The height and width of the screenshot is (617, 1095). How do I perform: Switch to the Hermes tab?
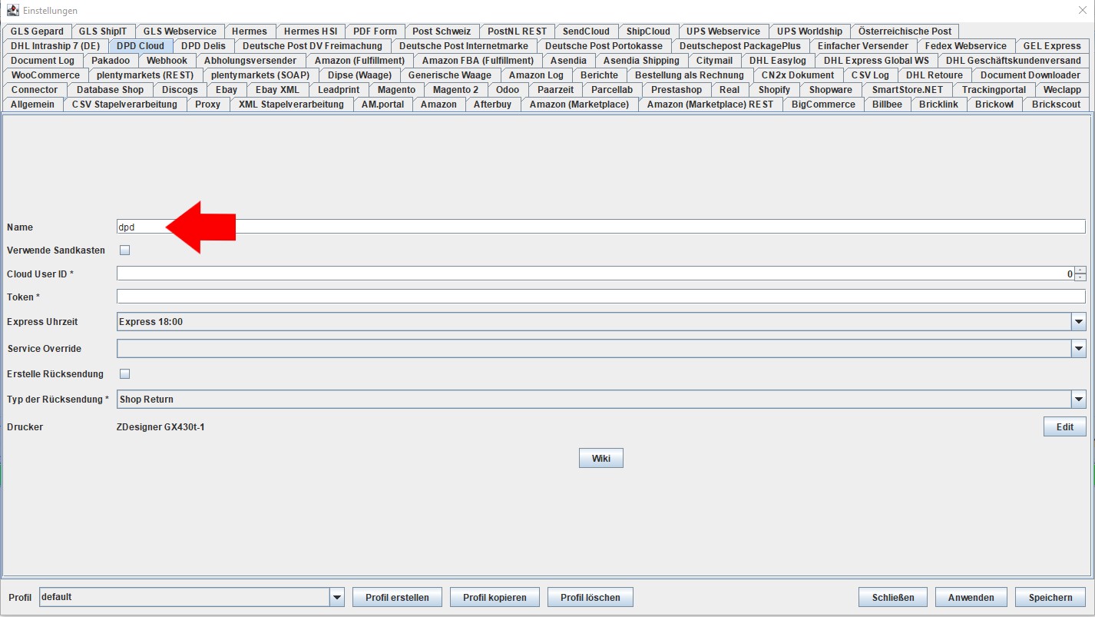[250, 32]
